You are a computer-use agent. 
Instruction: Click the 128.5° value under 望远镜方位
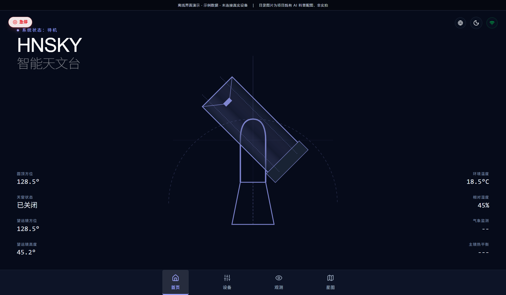28,229
